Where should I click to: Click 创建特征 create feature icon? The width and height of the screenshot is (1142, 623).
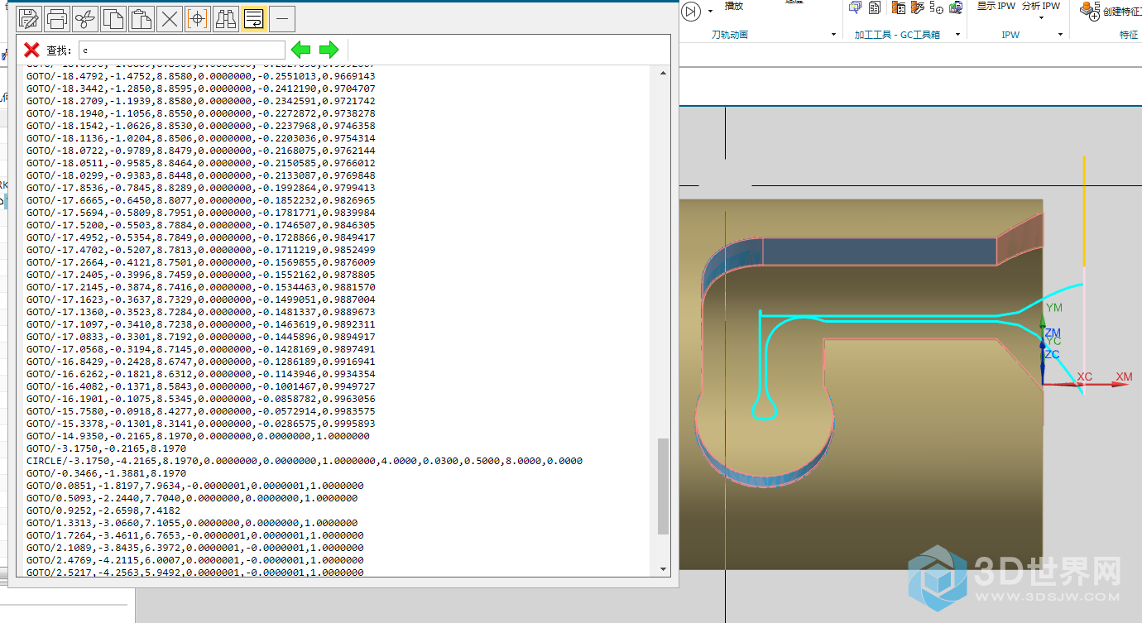coord(1089,10)
